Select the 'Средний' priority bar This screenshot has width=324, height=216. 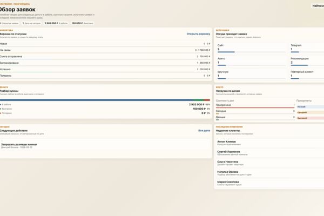coord(310,112)
